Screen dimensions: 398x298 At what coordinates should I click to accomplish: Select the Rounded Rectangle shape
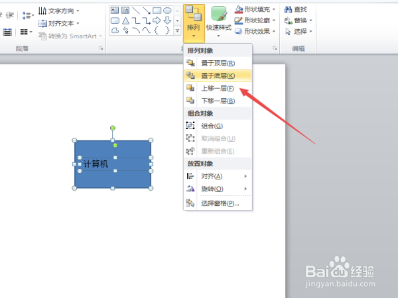pos(115,21)
